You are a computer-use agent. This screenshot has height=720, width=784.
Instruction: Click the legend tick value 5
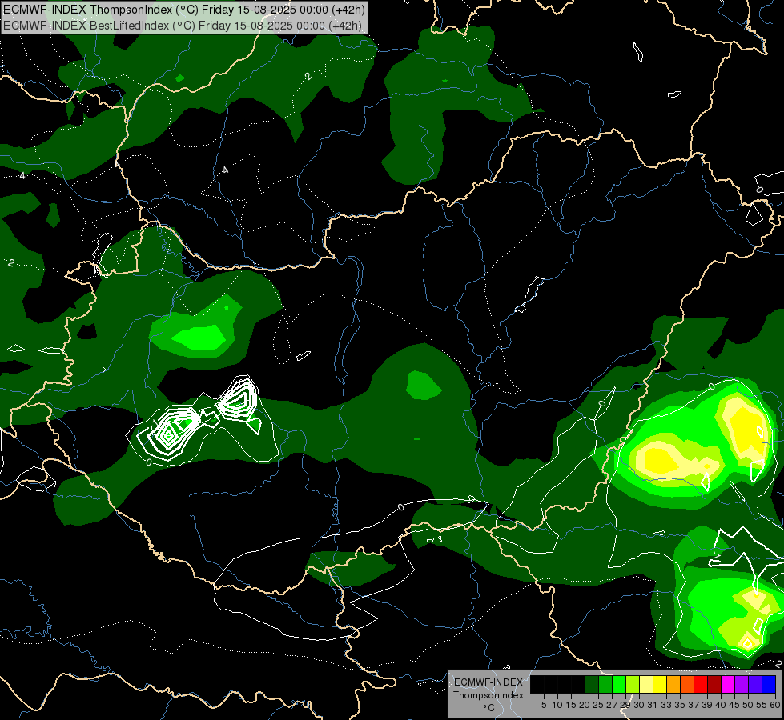pyautogui.click(x=544, y=705)
